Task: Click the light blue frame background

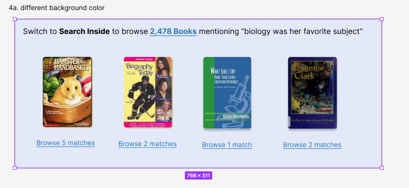Action: pos(198,159)
